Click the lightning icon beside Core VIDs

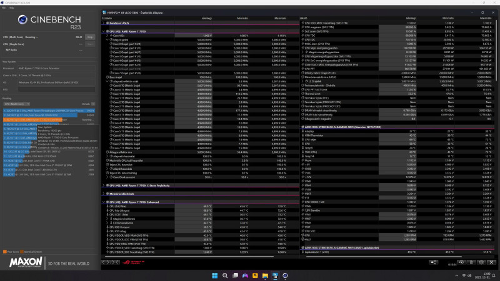pyautogui.click(x=111, y=36)
